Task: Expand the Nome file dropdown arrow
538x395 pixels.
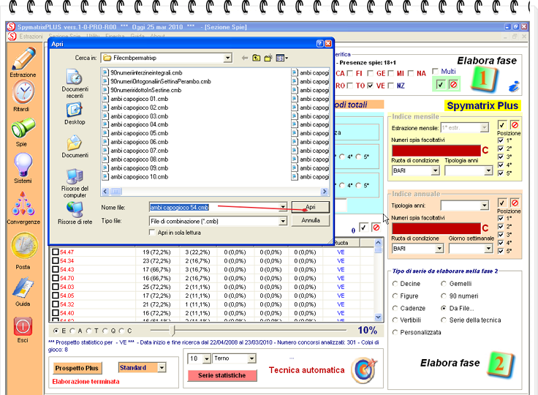Action: [283, 207]
